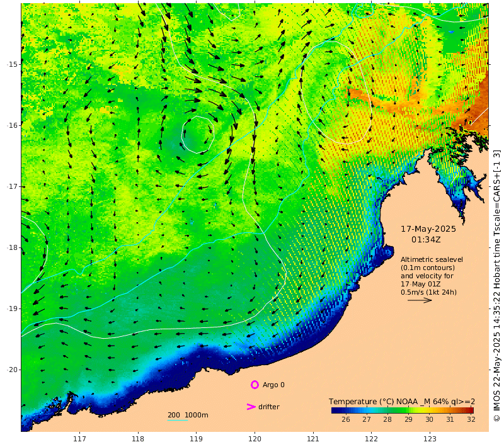The width and height of the screenshot is (504, 447).
Task: Click the latitude -16 axis label
Action: point(12,125)
